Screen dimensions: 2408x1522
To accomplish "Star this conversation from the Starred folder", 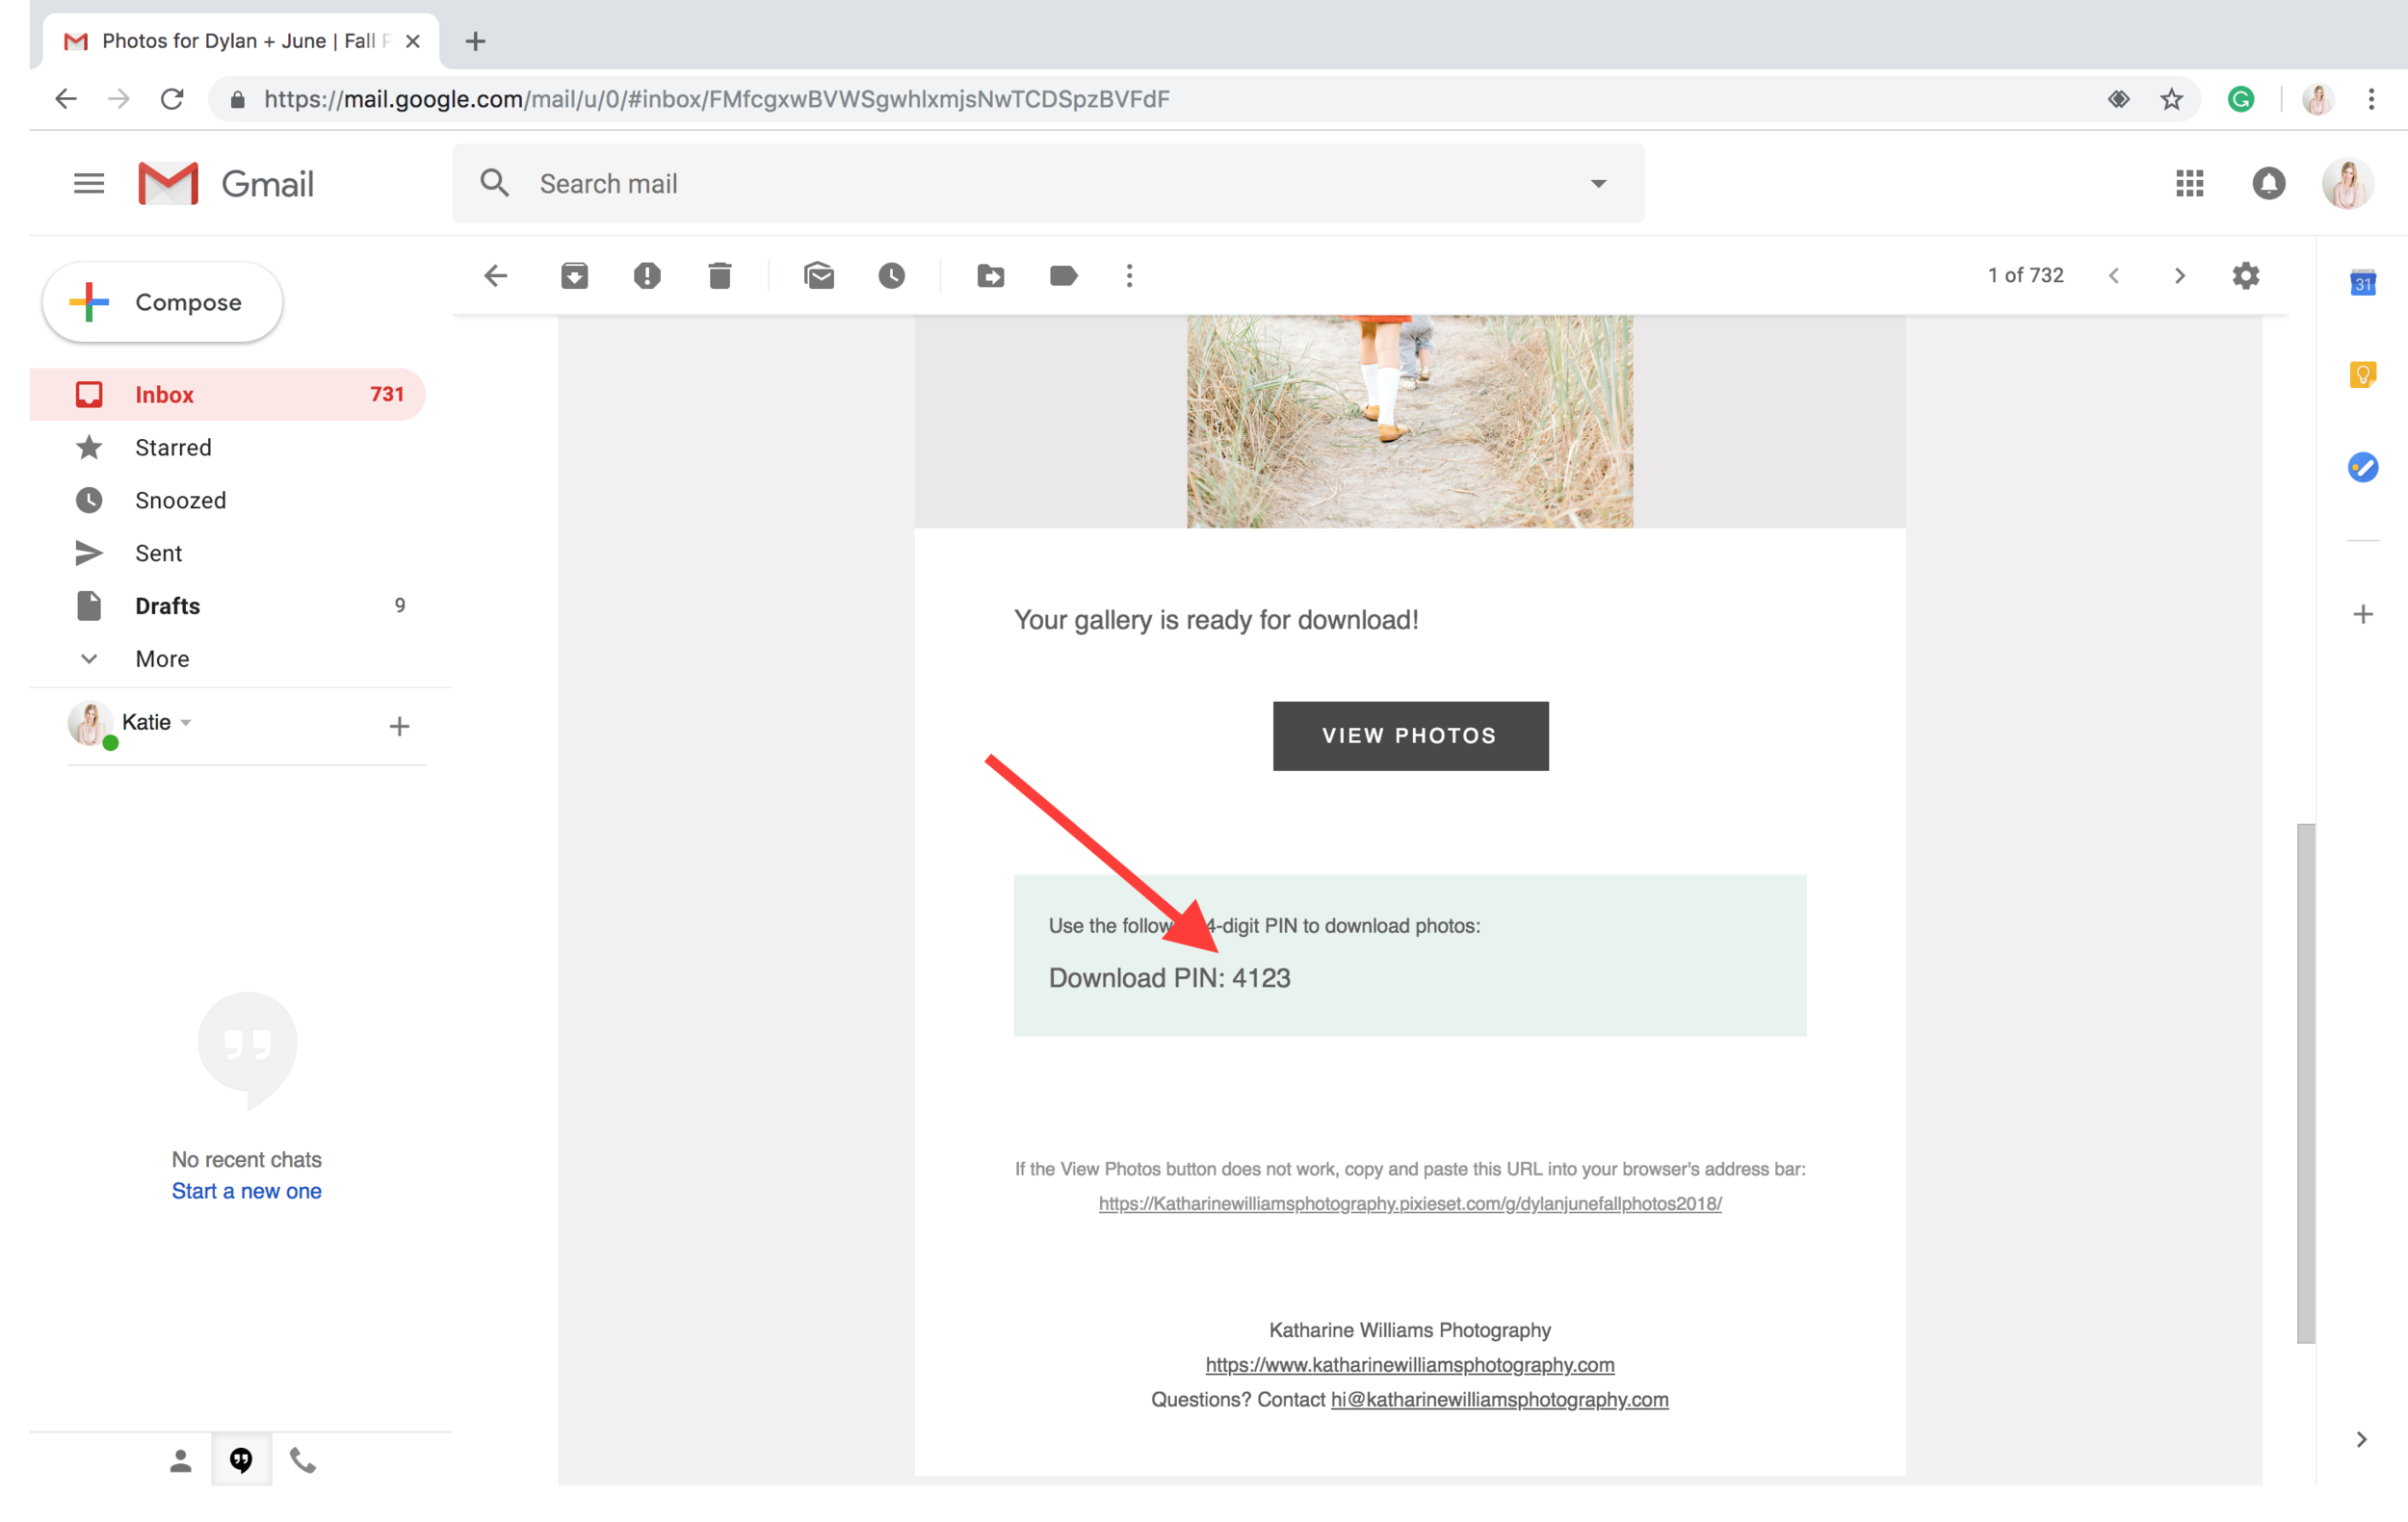I will 174,447.
